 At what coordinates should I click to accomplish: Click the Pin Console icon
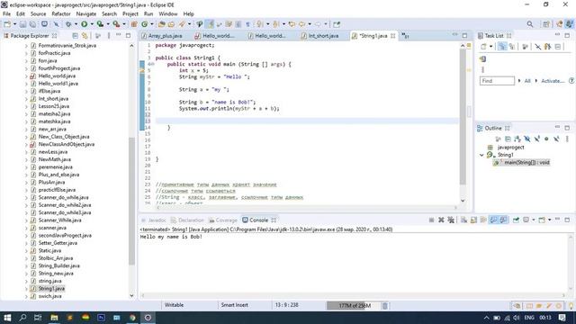point(516,220)
